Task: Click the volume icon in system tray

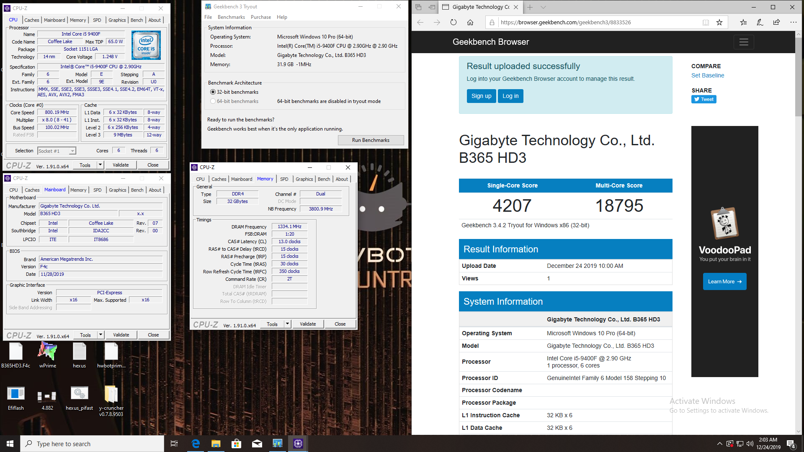Action: click(750, 444)
